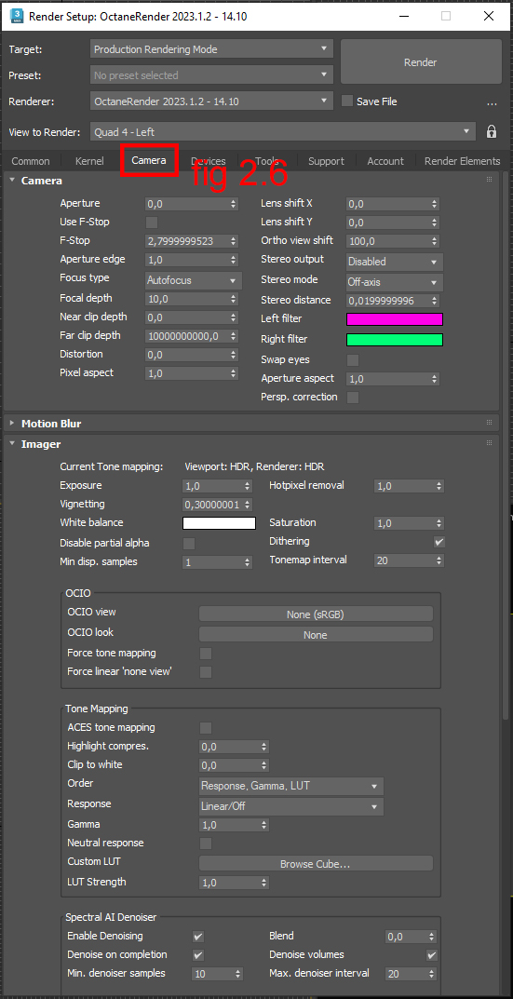Viewport: 513px width, 999px height.
Task: Switch to the Account tab
Action: tap(385, 161)
